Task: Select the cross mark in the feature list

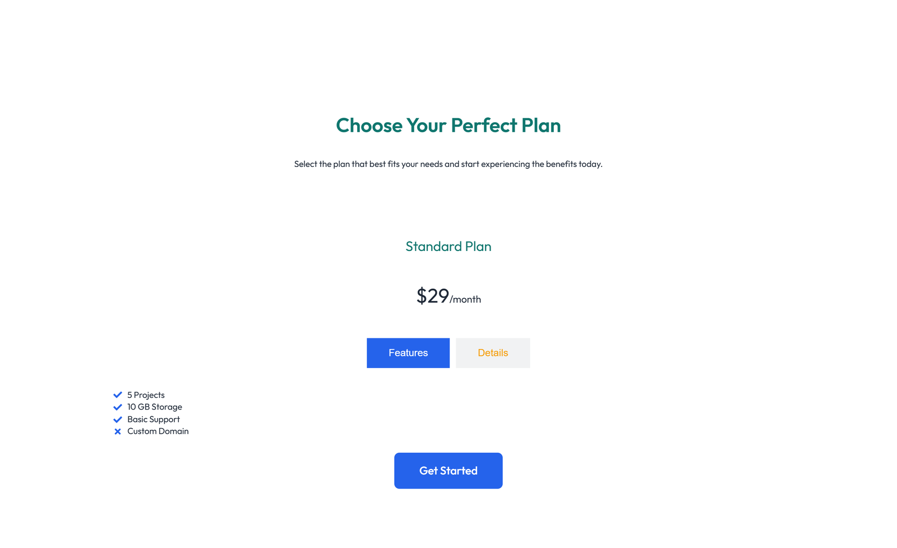Action: (118, 431)
